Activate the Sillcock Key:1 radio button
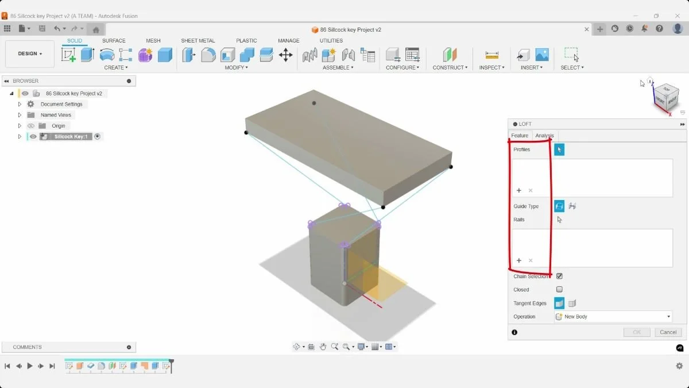Viewport: 689px width, 388px height. [x=98, y=137]
